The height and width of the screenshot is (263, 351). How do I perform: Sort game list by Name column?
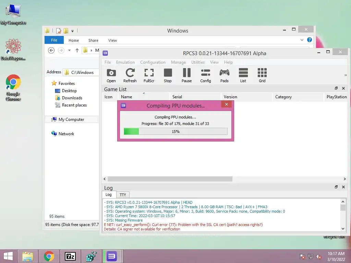[144, 97]
